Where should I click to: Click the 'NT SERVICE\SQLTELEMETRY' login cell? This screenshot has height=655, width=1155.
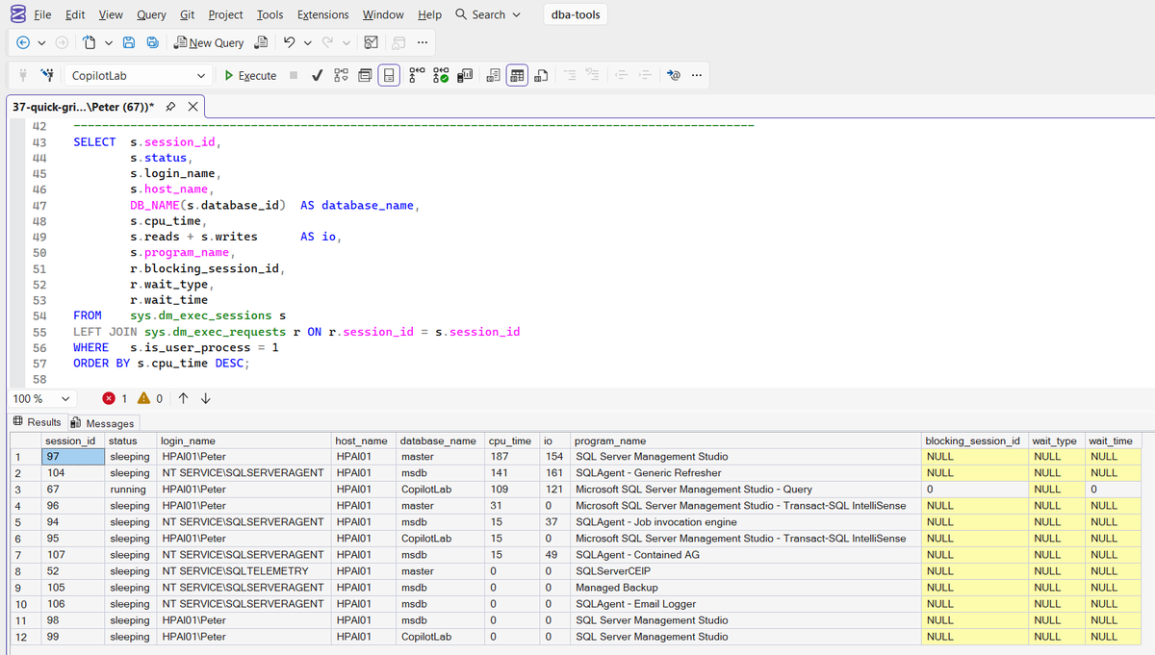[x=244, y=571]
